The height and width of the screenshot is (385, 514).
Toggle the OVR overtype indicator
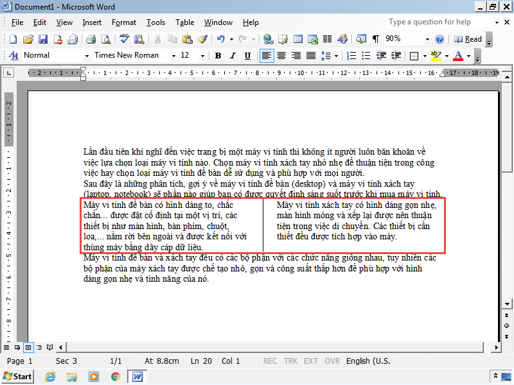(x=332, y=361)
